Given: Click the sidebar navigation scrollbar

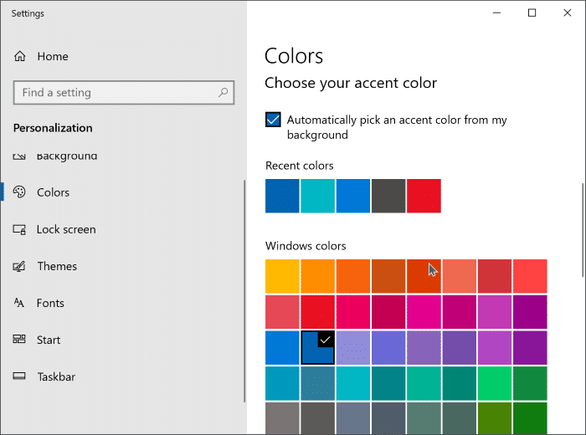Looking at the screenshot, I should pos(244,291).
